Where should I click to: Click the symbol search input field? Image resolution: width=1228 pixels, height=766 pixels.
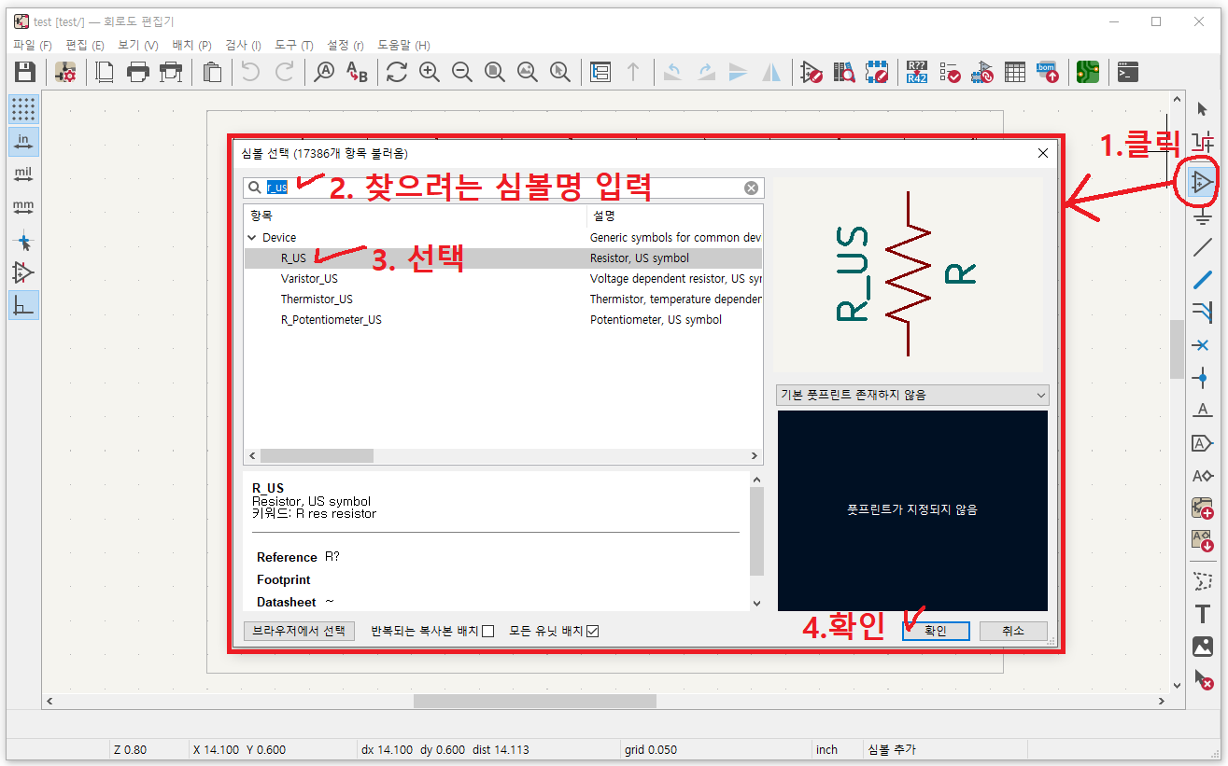503,188
